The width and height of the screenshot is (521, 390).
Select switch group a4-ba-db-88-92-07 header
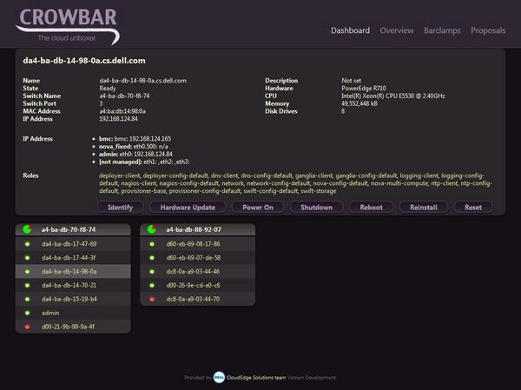pyautogui.click(x=198, y=229)
